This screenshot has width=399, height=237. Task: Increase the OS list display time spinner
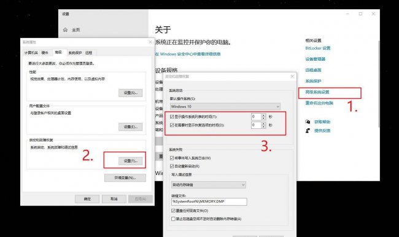pos(263,115)
